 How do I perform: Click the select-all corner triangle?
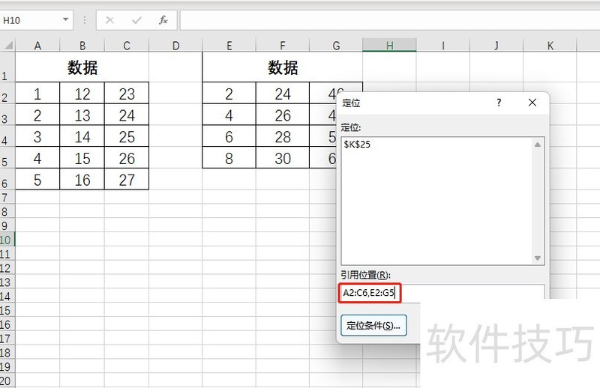pyautogui.click(x=8, y=46)
